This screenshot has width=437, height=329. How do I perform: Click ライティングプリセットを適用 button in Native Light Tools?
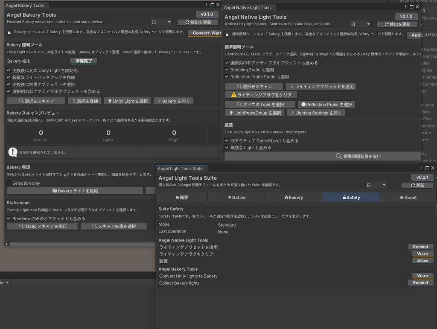(321, 86)
